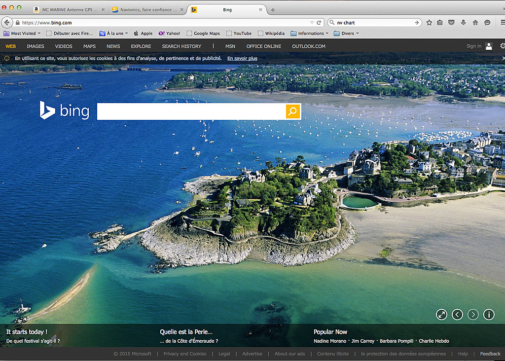This screenshot has height=361, width=505.
Task: Open the URL history dropdown arrow
Action: (x=312, y=23)
